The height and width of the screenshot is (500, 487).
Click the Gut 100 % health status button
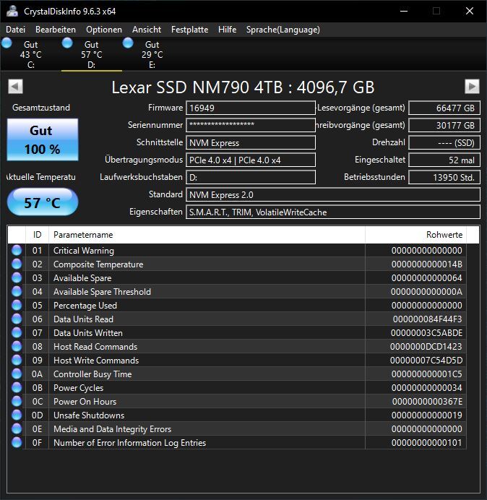43,139
